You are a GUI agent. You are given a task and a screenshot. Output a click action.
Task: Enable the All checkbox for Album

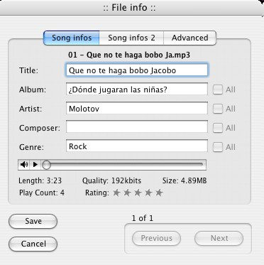pos(218,90)
